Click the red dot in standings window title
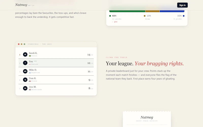Screen dimensions: 203x127 click(19, 44)
